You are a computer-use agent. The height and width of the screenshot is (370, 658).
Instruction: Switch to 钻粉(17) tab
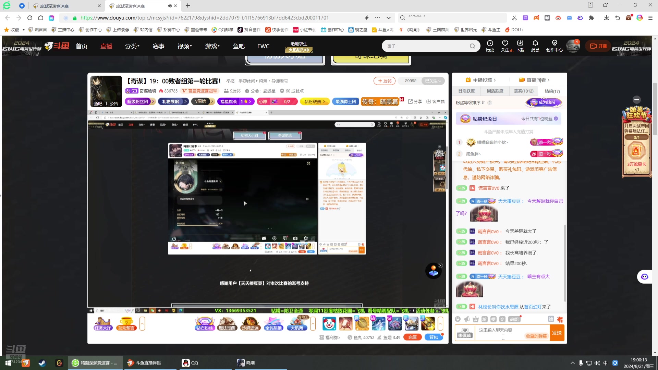point(552,91)
